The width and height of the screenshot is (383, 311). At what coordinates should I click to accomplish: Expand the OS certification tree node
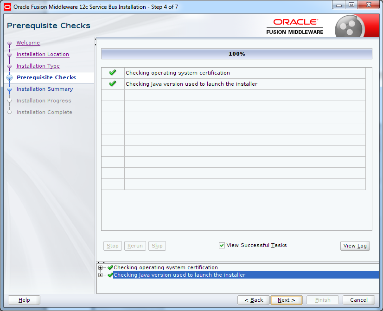click(x=100, y=267)
